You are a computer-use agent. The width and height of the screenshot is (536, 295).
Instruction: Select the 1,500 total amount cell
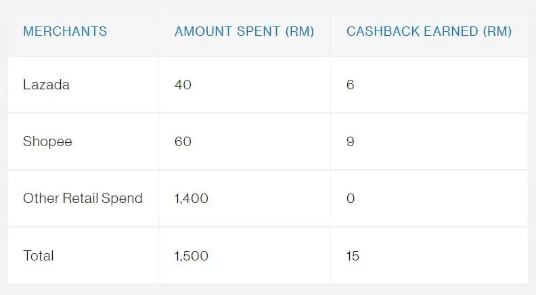191,256
